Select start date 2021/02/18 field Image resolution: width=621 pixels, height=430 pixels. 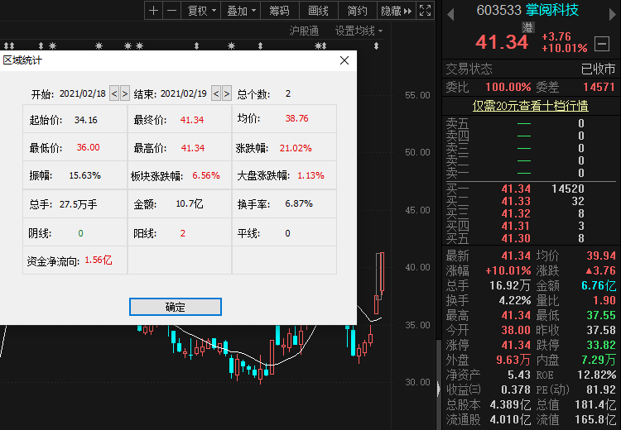pos(82,93)
